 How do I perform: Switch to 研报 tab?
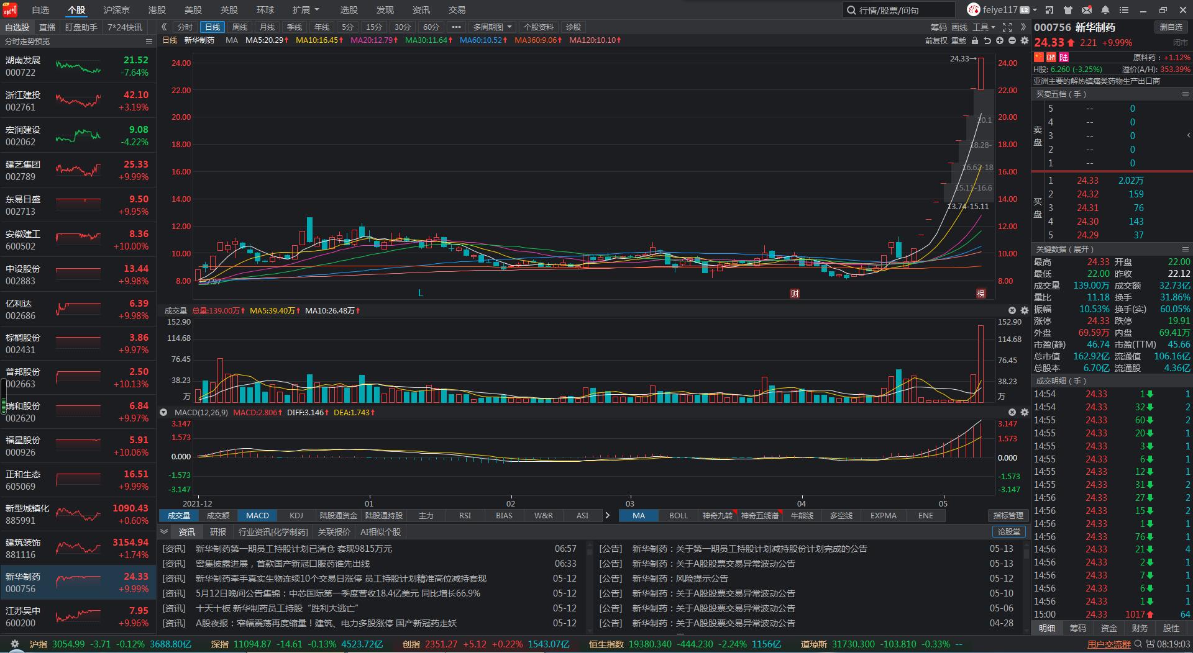click(218, 532)
